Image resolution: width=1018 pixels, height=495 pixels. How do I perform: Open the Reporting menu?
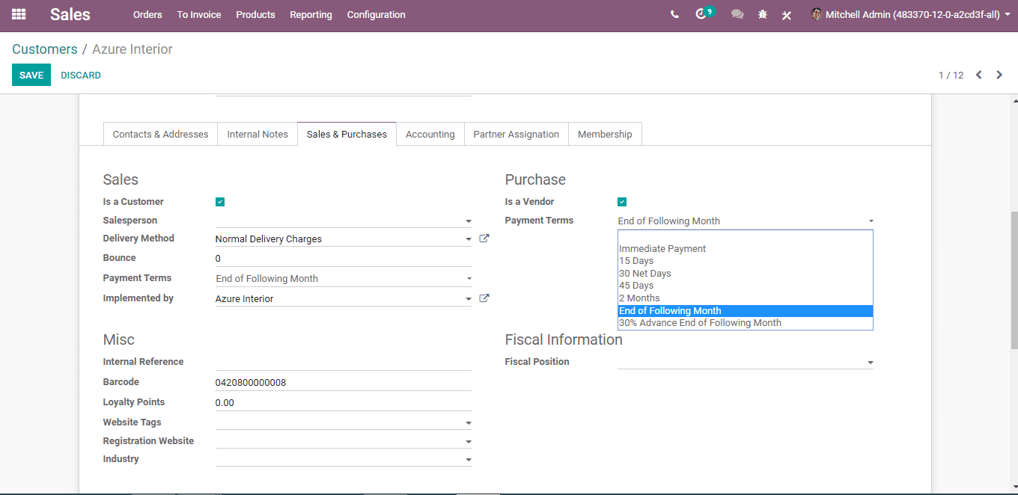click(311, 14)
